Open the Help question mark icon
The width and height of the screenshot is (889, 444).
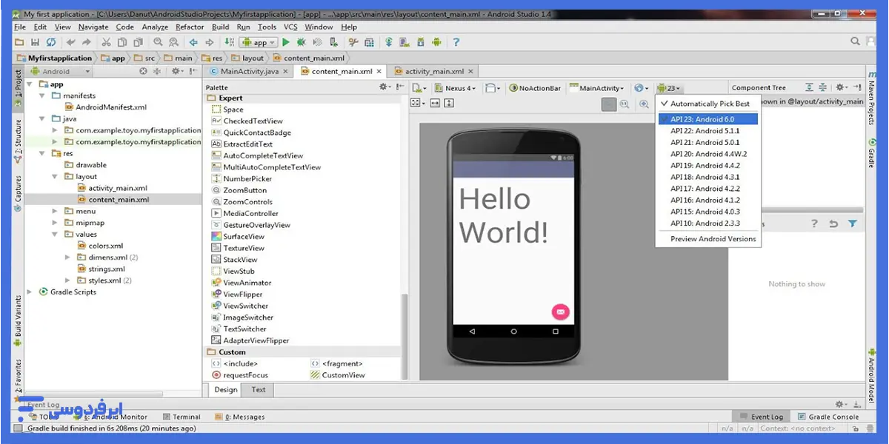pos(456,43)
